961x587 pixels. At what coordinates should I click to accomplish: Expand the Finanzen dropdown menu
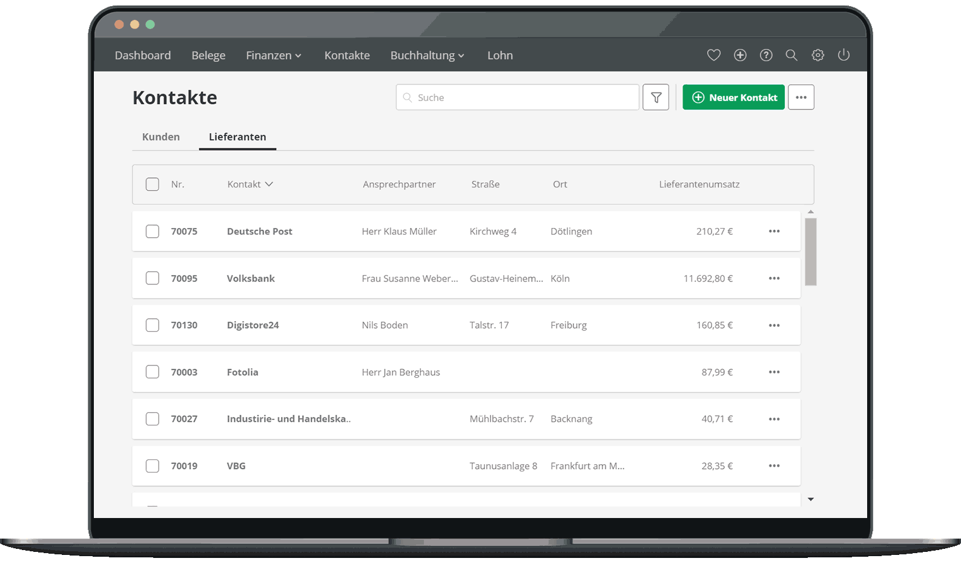tap(273, 56)
